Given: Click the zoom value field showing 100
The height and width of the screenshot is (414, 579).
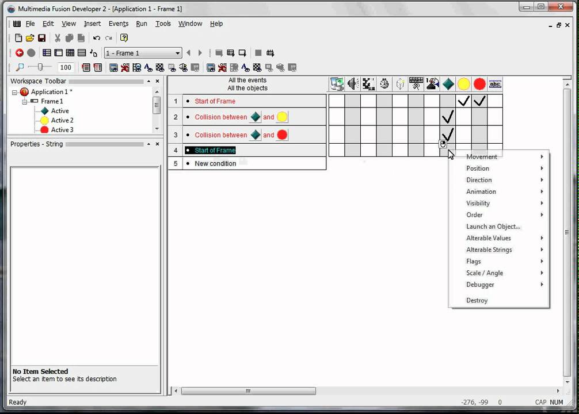Looking at the screenshot, I should pos(66,67).
